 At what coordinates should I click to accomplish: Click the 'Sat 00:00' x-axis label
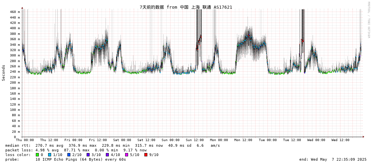(x=122, y=140)
